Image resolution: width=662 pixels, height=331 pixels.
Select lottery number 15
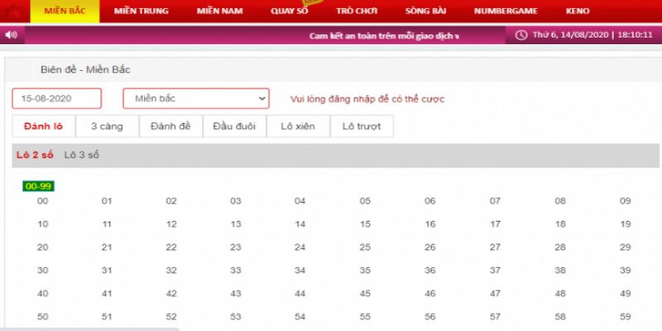365,224
